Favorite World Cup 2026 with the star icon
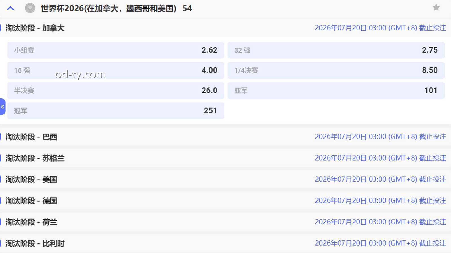Image resolution: width=451 pixels, height=253 pixels. coord(436,8)
